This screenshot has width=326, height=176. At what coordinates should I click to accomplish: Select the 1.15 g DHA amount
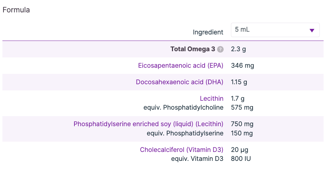point(239,82)
